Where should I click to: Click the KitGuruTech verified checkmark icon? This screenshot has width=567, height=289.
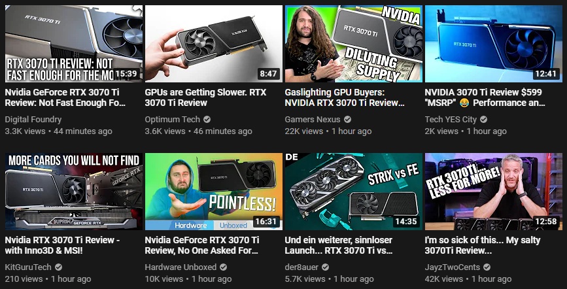pyautogui.click(x=58, y=267)
